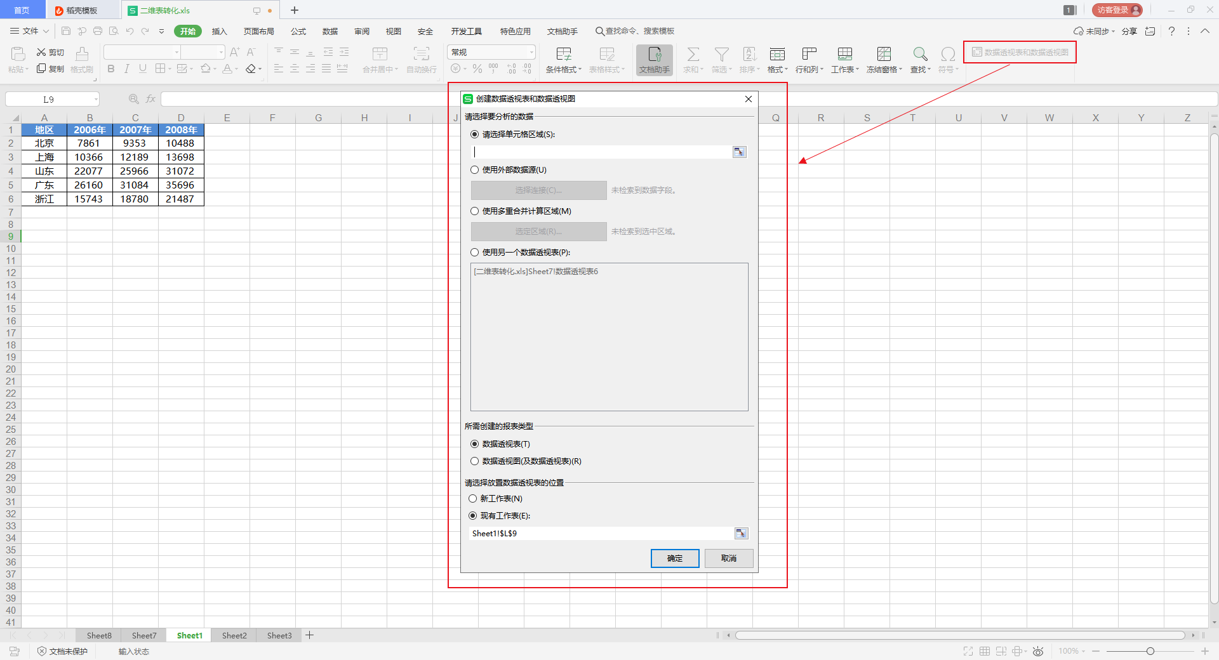Screen dimensions: 1219x660
Task: Click the Merge and Center icon
Action: pos(380,54)
